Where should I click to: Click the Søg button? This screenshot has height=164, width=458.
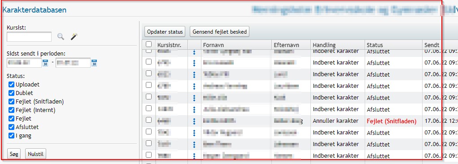(14, 154)
